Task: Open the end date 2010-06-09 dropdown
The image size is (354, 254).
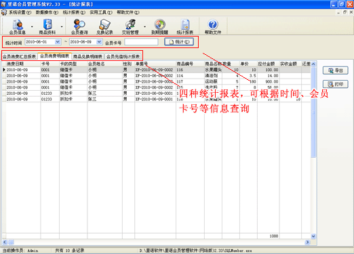Action: pos(99,42)
